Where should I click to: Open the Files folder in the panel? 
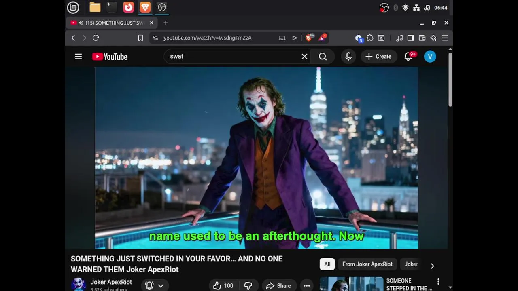tap(95, 7)
